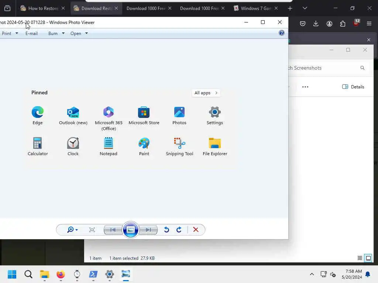
Task: Open the Photo Viewer zoom magnifier control
Action: [72, 230]
